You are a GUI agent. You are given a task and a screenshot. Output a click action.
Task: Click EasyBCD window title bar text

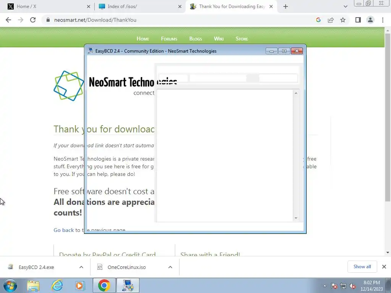point(156,51)
